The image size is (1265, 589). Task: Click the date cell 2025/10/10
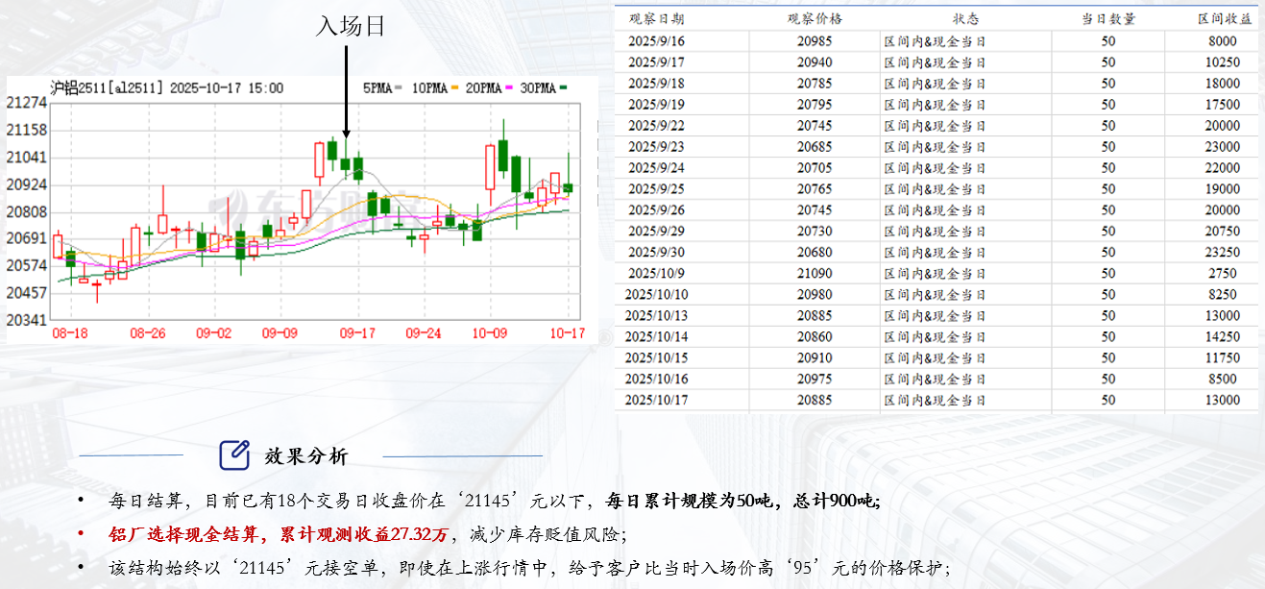pos(657,295)
